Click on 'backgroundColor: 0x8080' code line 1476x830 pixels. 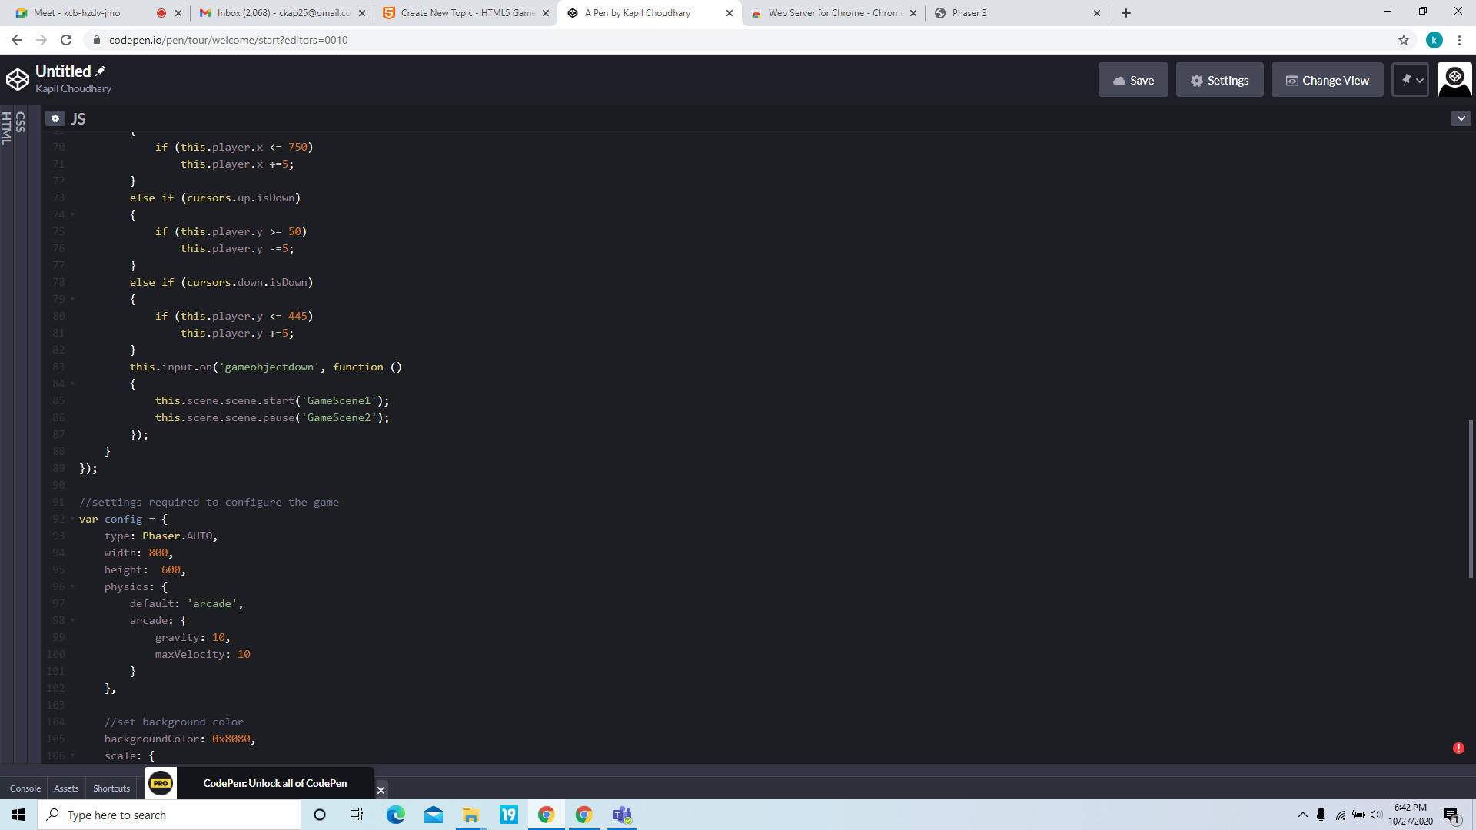(x=180, y=739)
